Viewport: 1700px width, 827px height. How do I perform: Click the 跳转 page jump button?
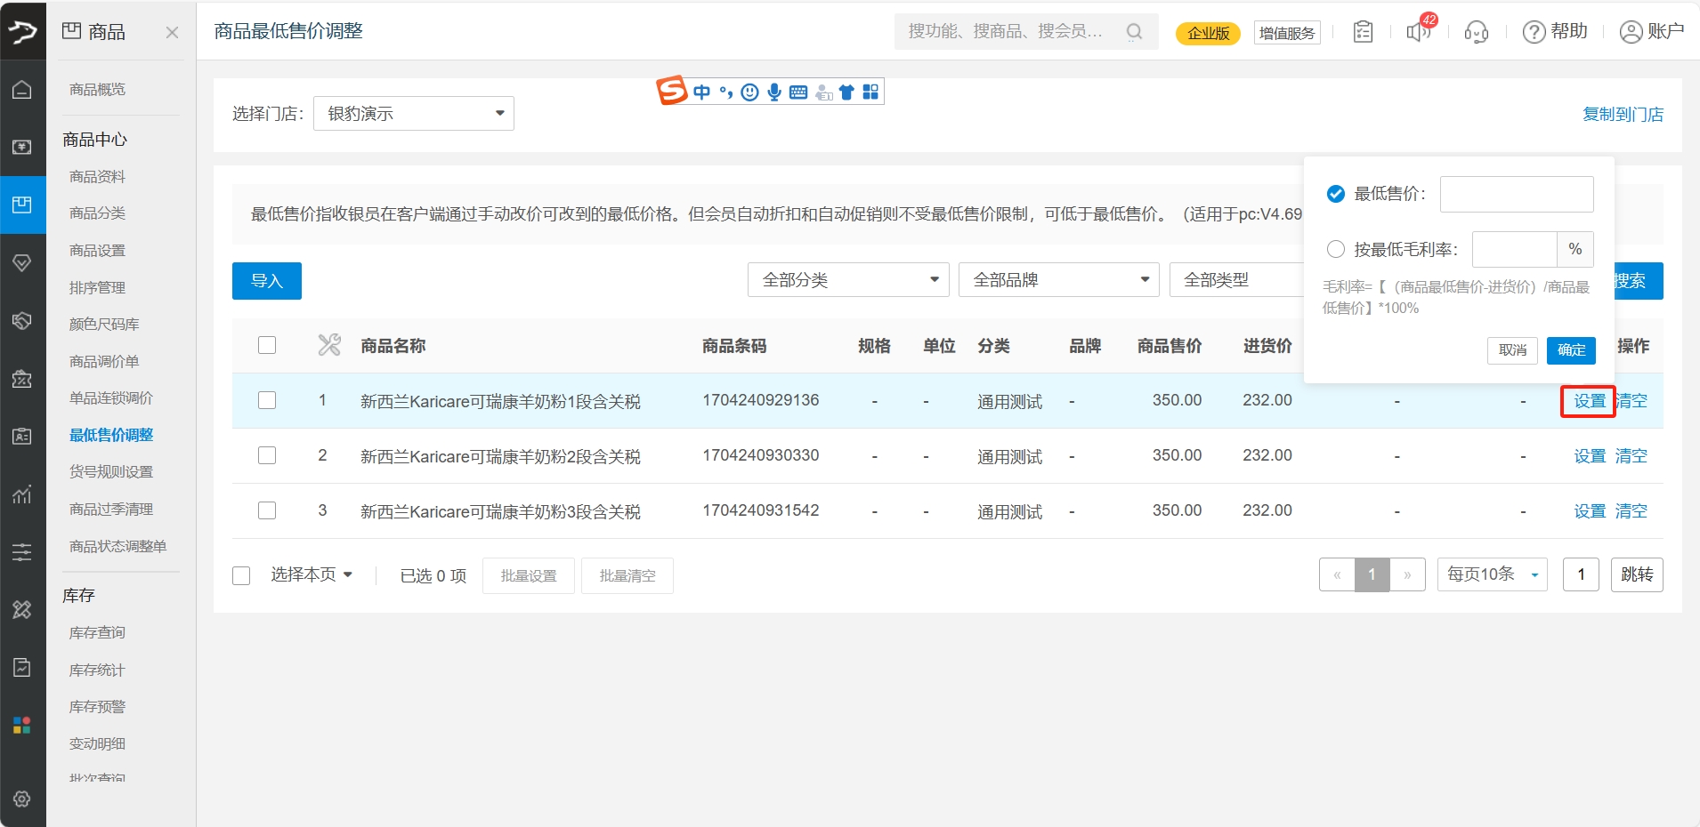1637,574
